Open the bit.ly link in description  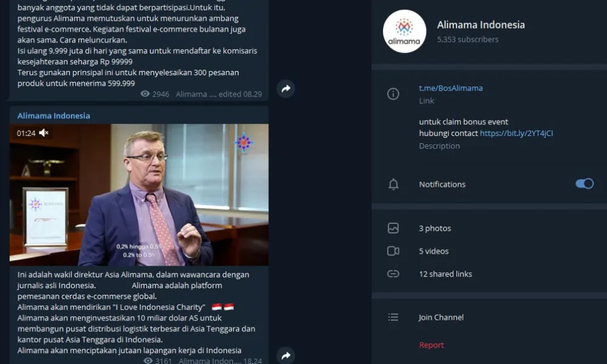pos(517,133)
